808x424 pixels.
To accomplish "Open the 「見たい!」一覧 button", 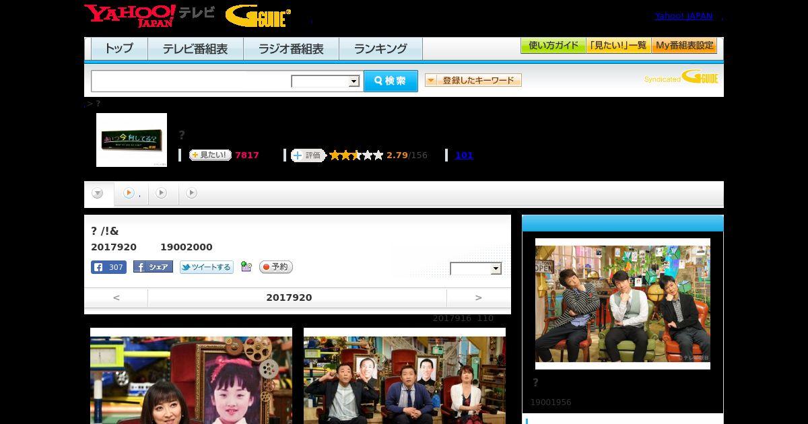I will [x=619, y=46].
